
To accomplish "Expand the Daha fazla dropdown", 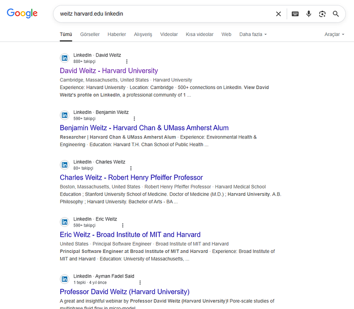I will tap(253, 34).
